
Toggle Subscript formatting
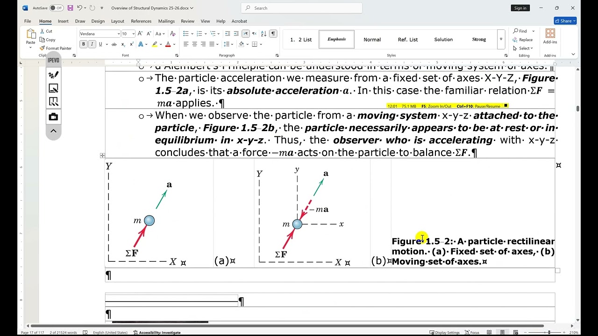[x=123, y=44]
